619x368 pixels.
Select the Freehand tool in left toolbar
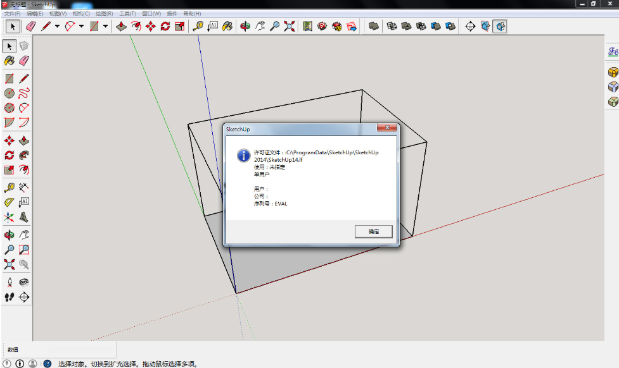coord(24,93)
